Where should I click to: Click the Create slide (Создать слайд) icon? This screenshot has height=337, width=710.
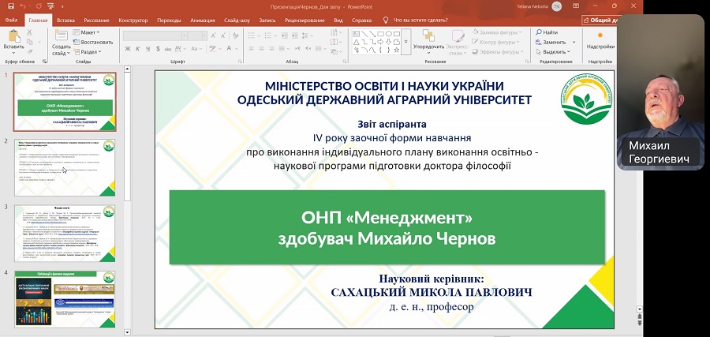61,37
